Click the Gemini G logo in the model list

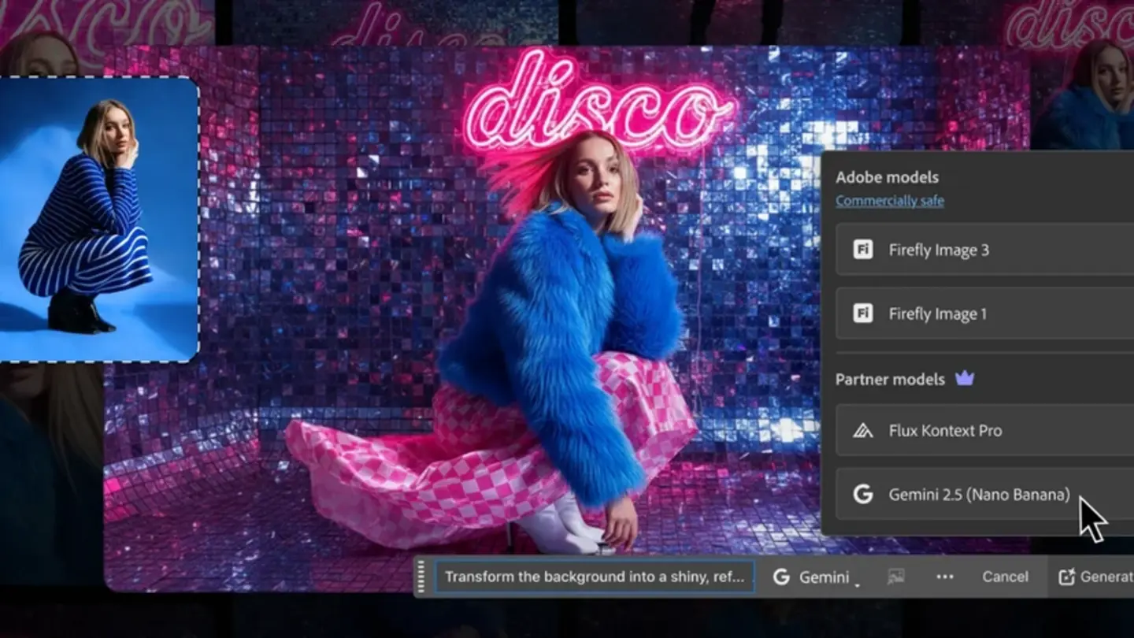coord(863,495)
